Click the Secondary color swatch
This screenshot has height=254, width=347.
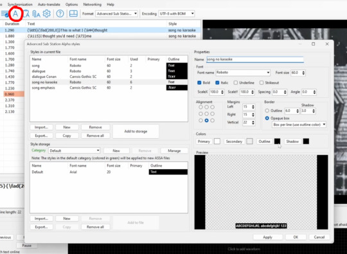(x=249, y=141)
